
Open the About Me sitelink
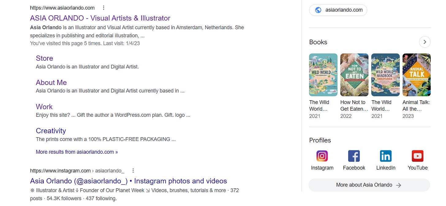click(51, 82)
